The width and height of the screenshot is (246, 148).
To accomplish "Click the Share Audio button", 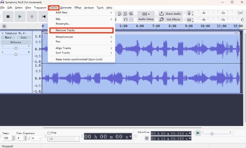I will tap(171, 14).
